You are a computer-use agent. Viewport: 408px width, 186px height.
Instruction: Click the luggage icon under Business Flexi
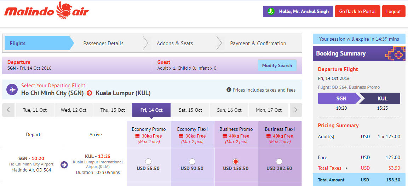coord(269,136)
